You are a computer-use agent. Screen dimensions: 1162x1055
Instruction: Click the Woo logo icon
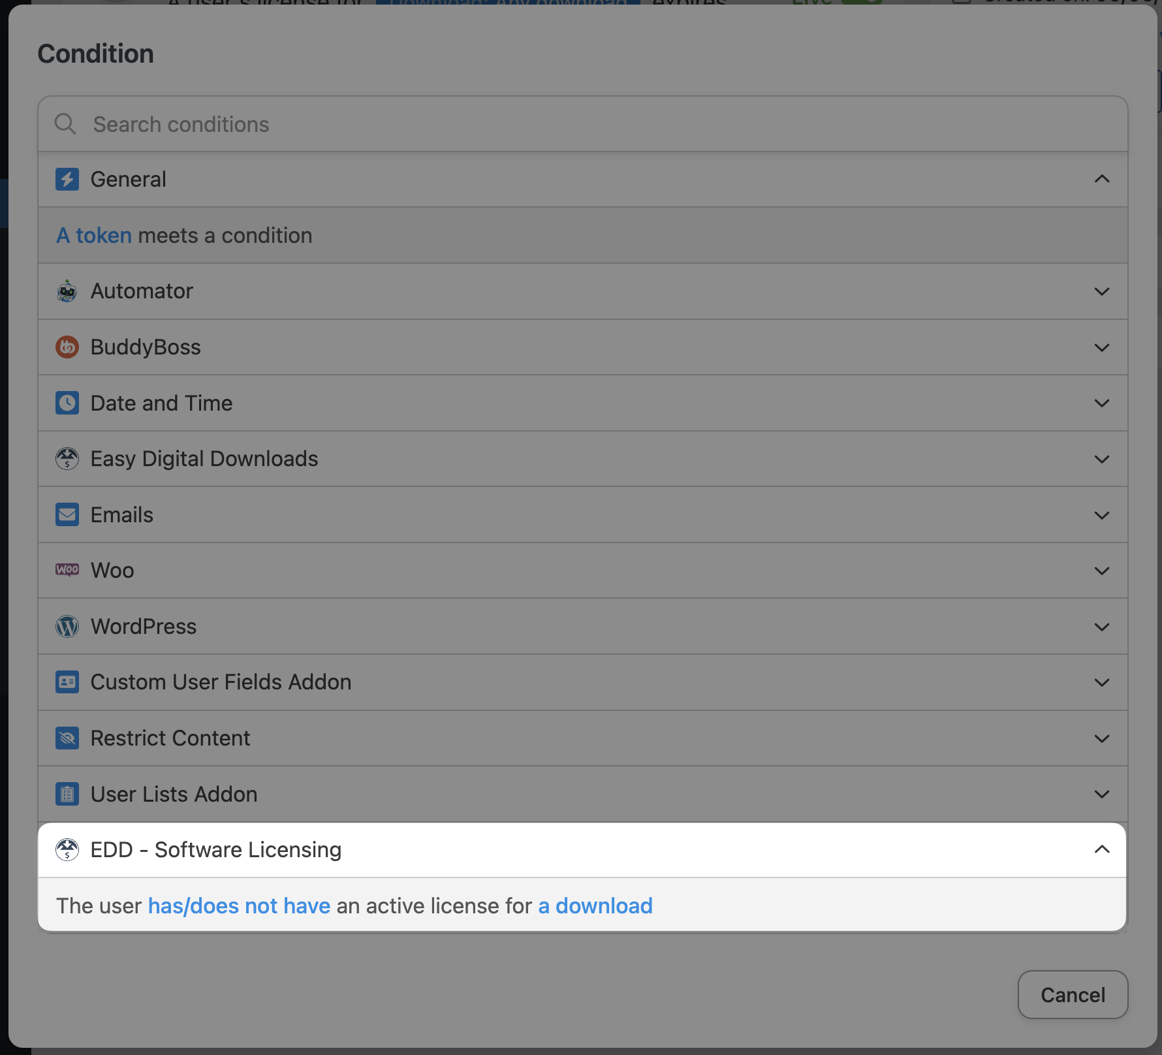click(67, 570)
